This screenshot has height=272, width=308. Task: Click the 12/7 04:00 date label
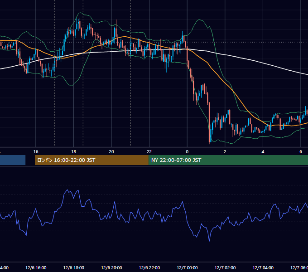click(x=263, y=267)
